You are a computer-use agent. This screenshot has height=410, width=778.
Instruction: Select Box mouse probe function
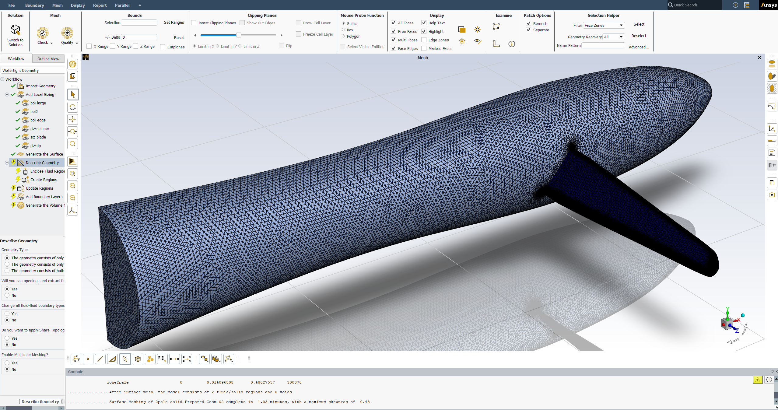point(343,30)
